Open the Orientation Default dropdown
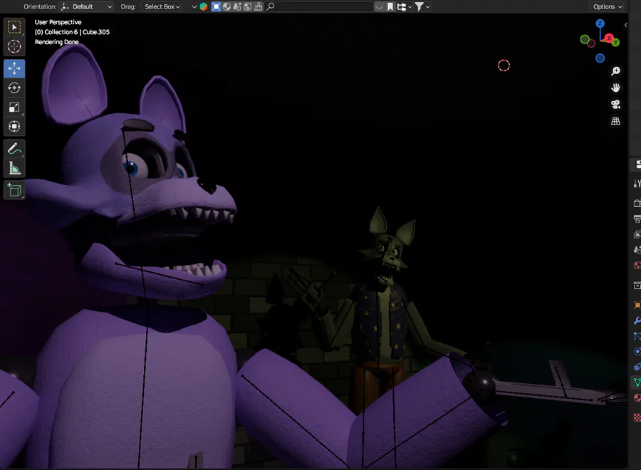The height and width of the screenshot is (470, 641). coord(87,6)
